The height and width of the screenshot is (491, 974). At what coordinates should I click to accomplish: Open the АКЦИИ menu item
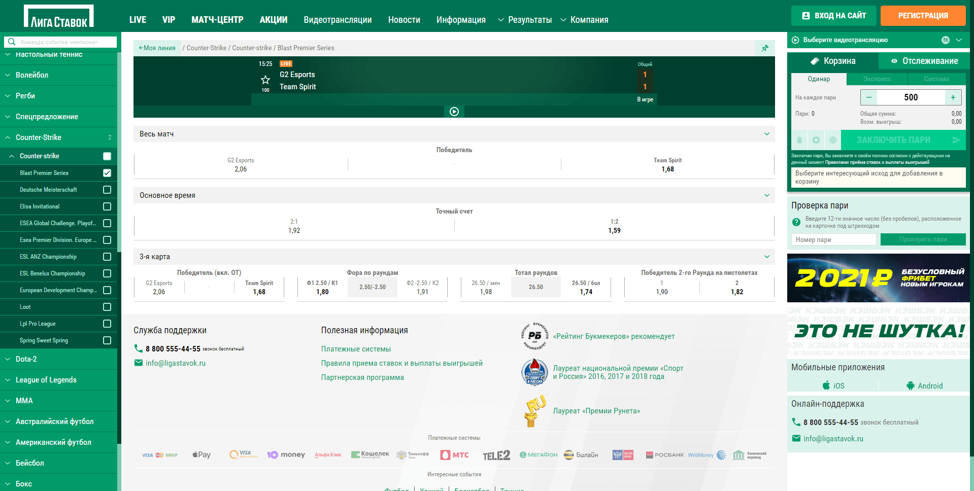274,20
